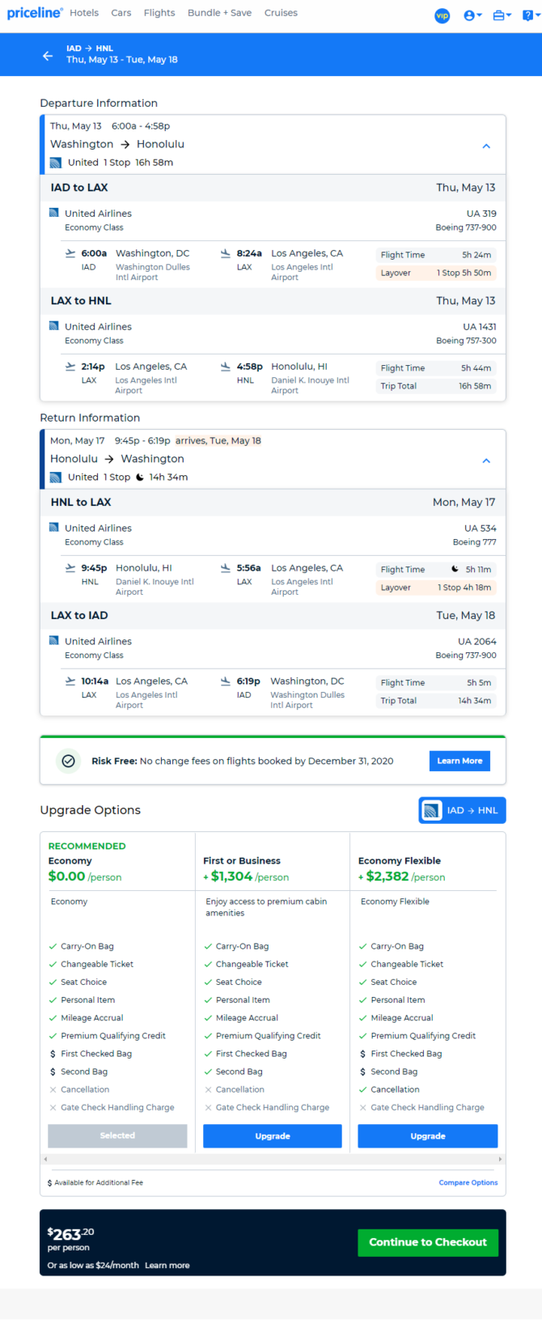Click takeoff icon beside 9:45p HNL
The height and width of the screenshot is (1320, 542).
point(70,568)
